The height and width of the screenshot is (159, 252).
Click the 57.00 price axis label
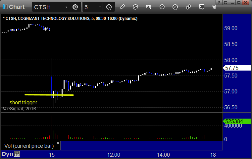230,91
